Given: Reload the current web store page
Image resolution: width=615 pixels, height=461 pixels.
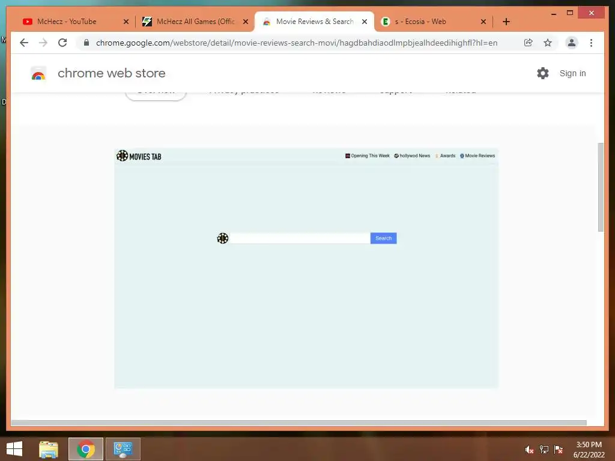Looking at the screenshot, I should (62, 43).
